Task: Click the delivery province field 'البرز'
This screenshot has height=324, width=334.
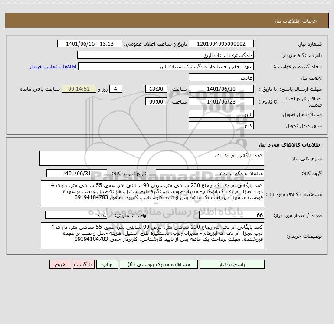Action: coord(221,114)
